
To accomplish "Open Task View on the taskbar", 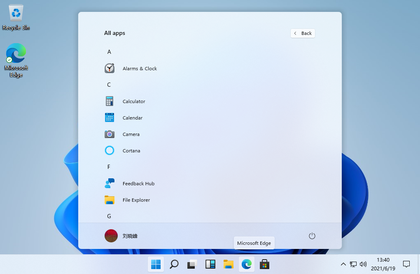I will tap(192, 264).
